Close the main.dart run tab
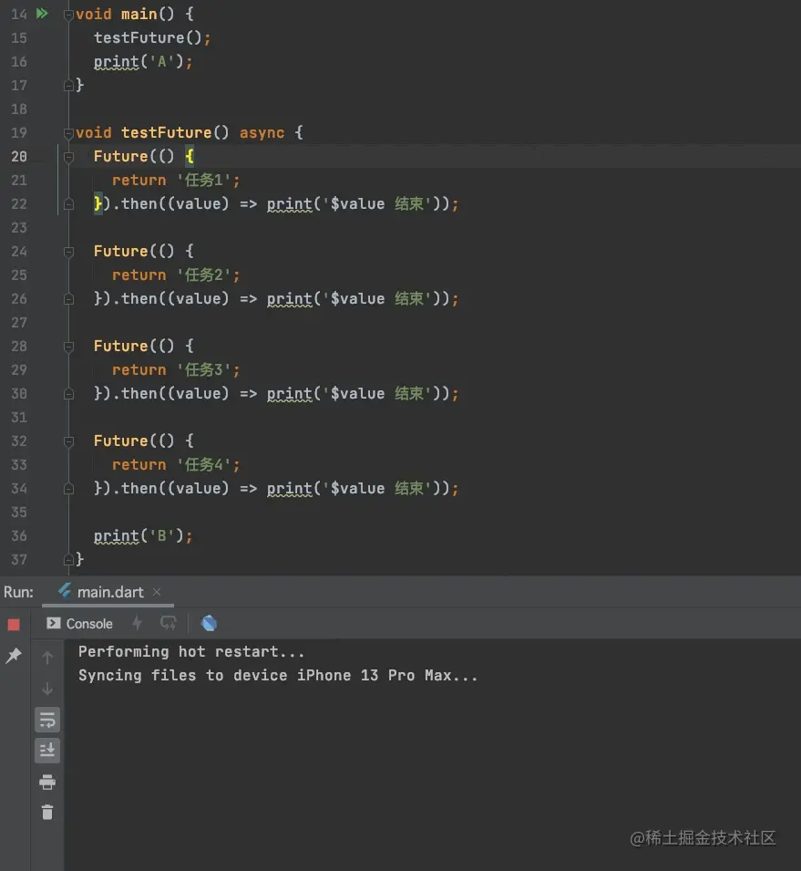The width and height of the screenshot is (801, 871). 157,592
